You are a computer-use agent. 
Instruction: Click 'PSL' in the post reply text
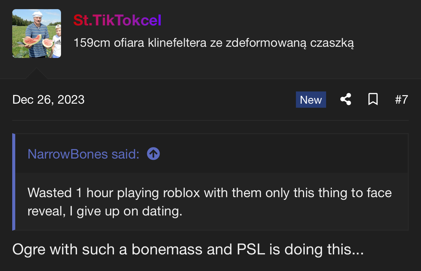[x=251, y=250]
